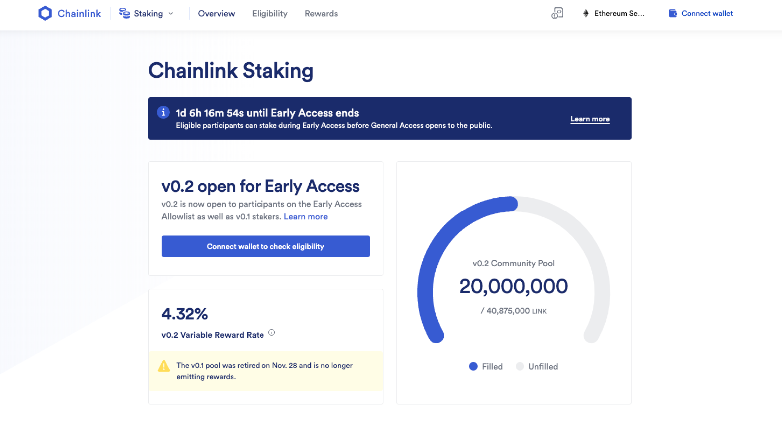Open the Rewards tab

click(321, 14)
